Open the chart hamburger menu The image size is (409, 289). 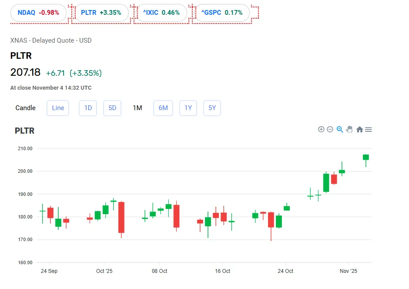(x=368, y=129)
